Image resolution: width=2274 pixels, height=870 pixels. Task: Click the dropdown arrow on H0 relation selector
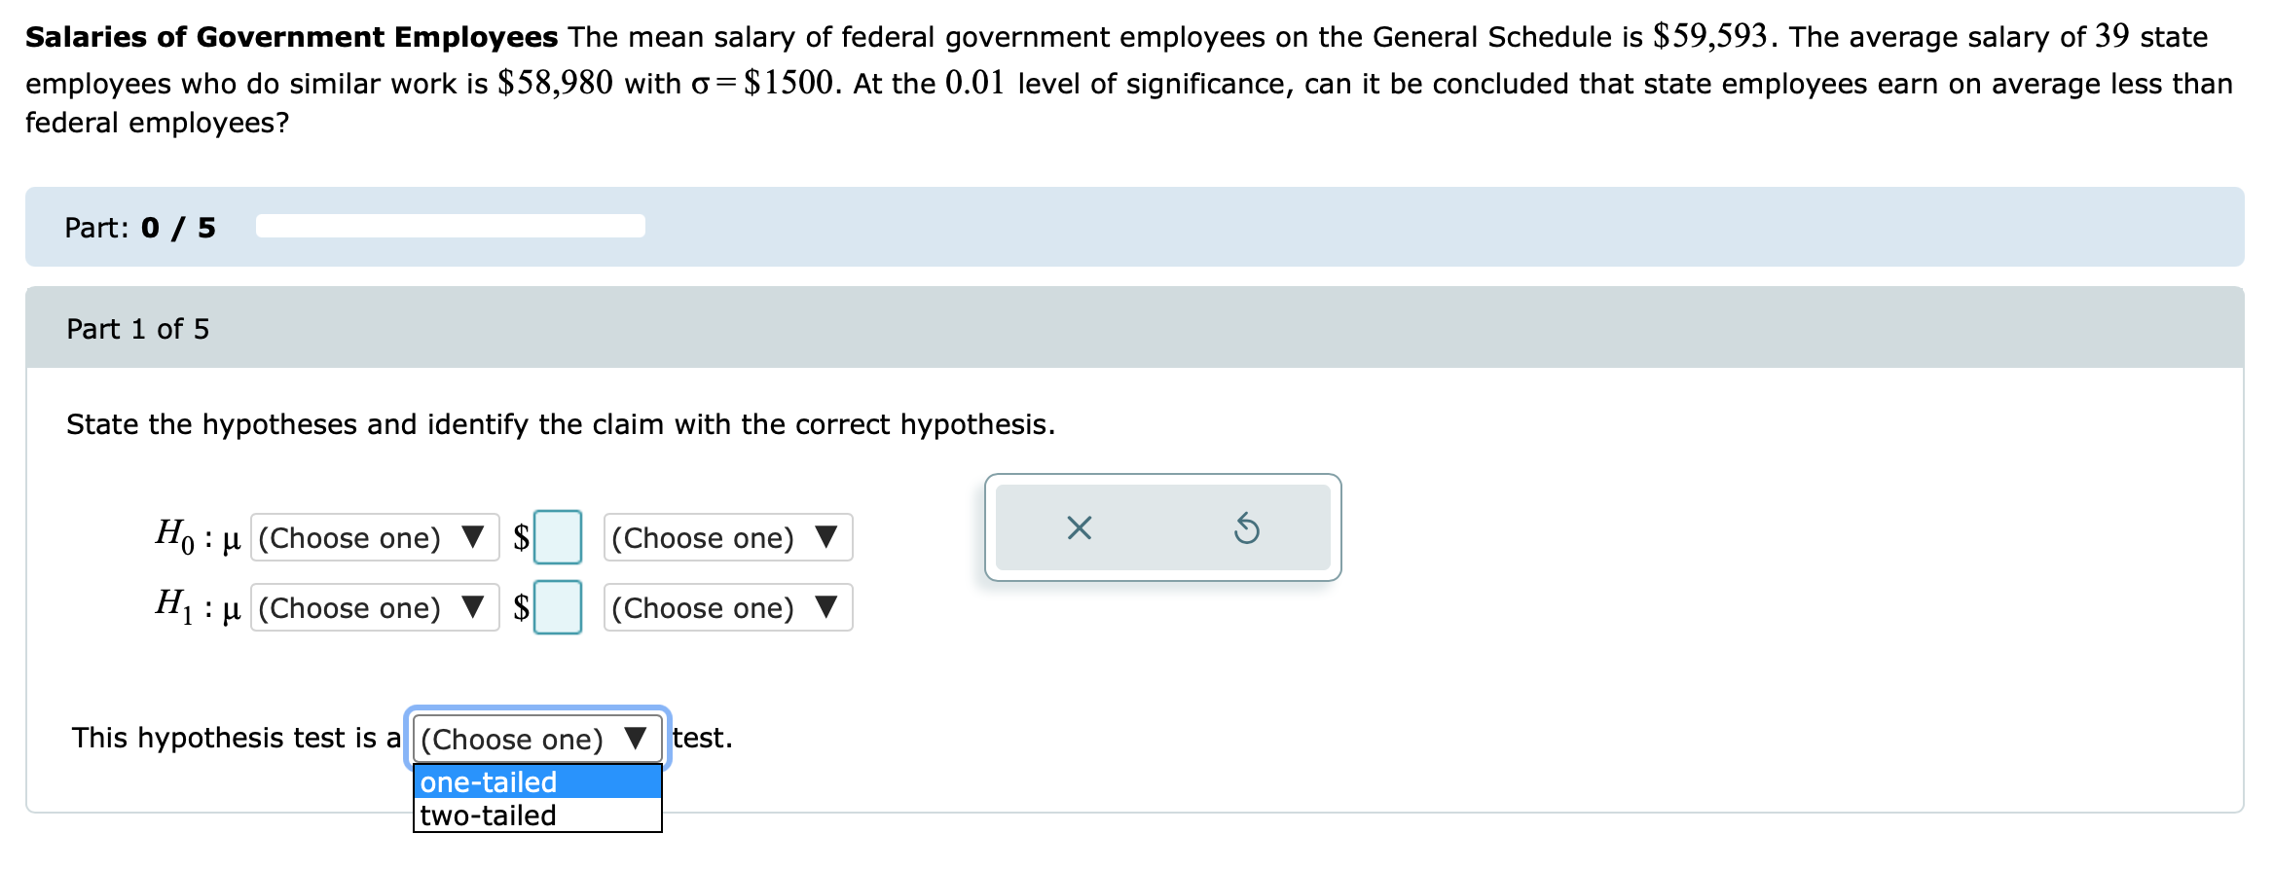[471, 537]
